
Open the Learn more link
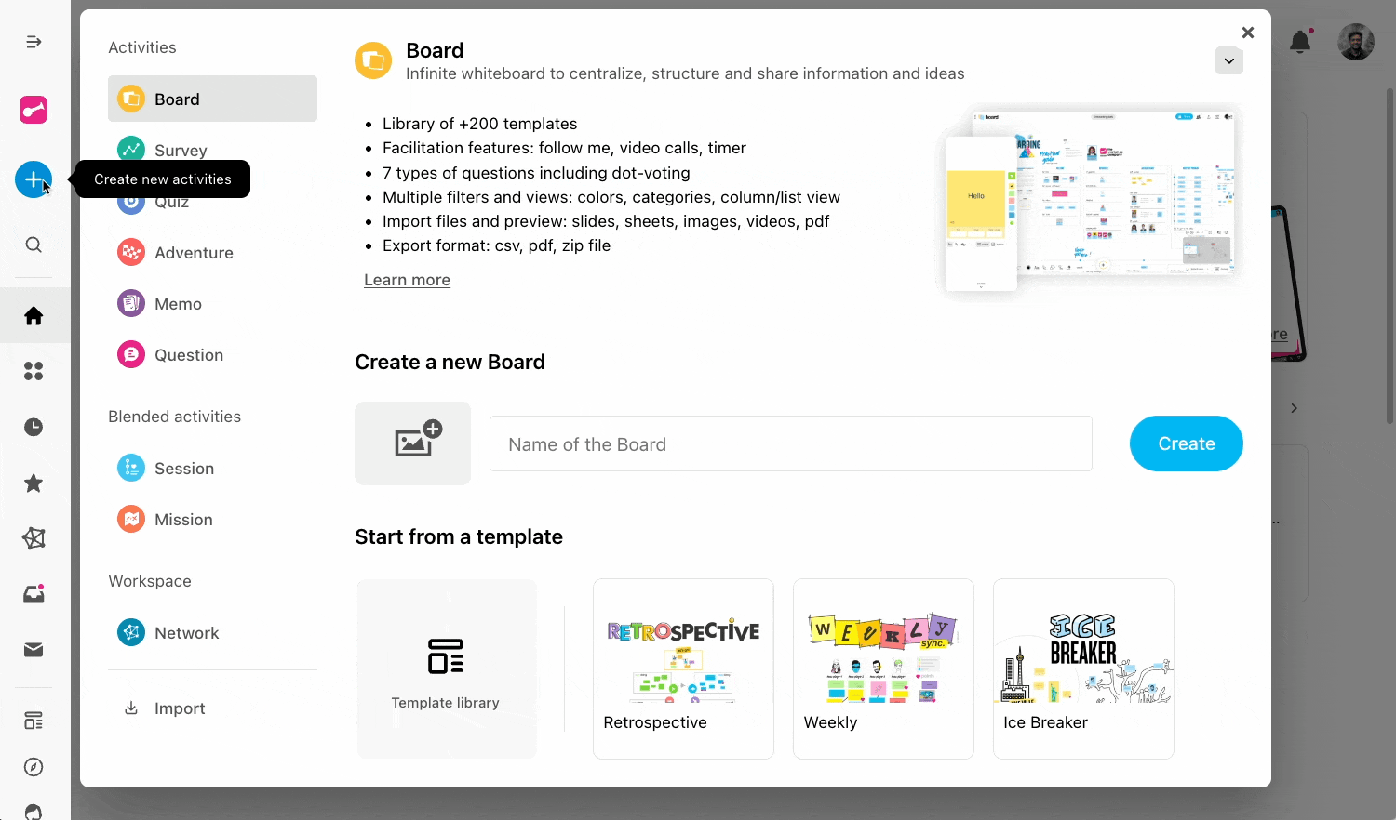click(x=407, y=280)
